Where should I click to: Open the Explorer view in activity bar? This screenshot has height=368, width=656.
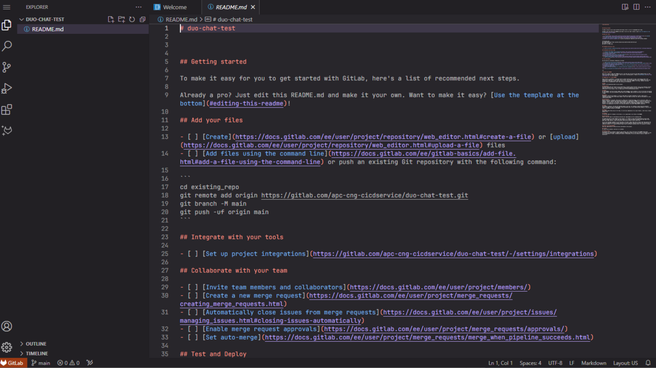pos(7,25)
